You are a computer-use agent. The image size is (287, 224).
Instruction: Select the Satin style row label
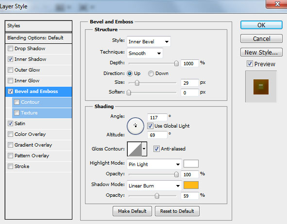point(20,123)
